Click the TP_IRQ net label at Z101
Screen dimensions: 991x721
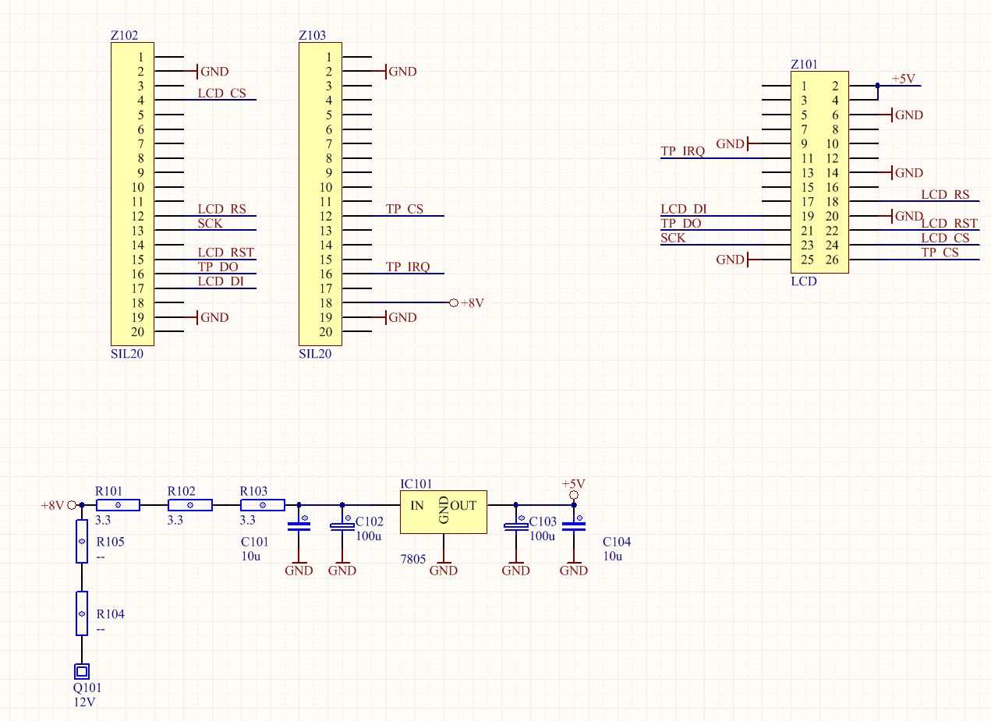point(682,152)
